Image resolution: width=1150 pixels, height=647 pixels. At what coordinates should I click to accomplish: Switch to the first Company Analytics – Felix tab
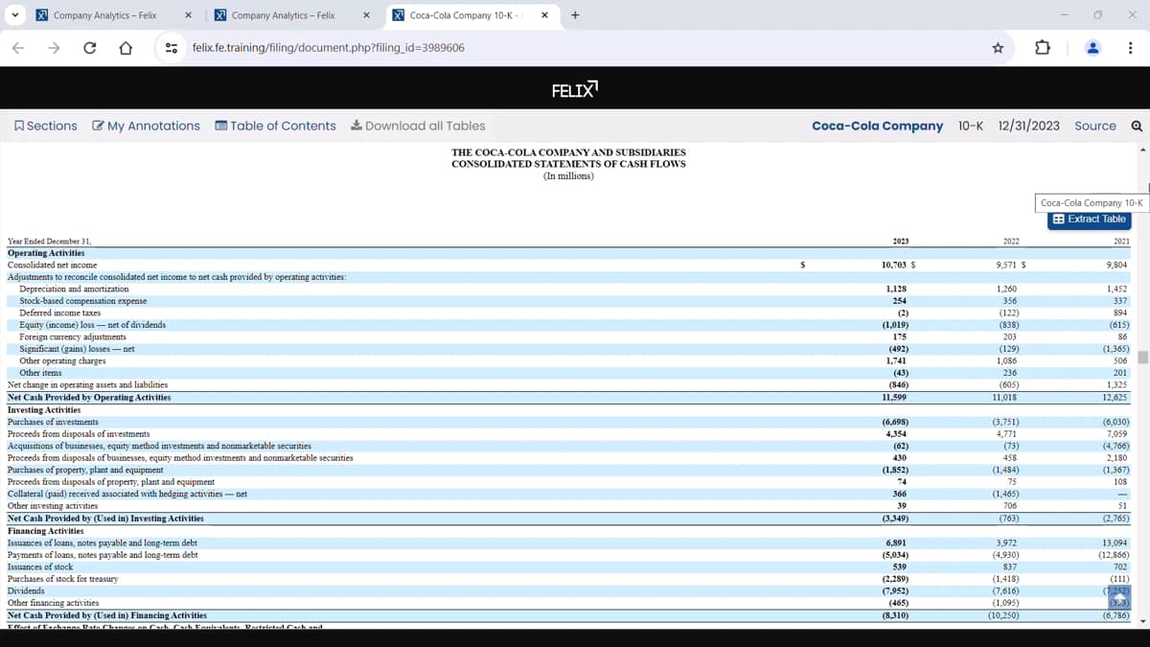coord(104,15)
